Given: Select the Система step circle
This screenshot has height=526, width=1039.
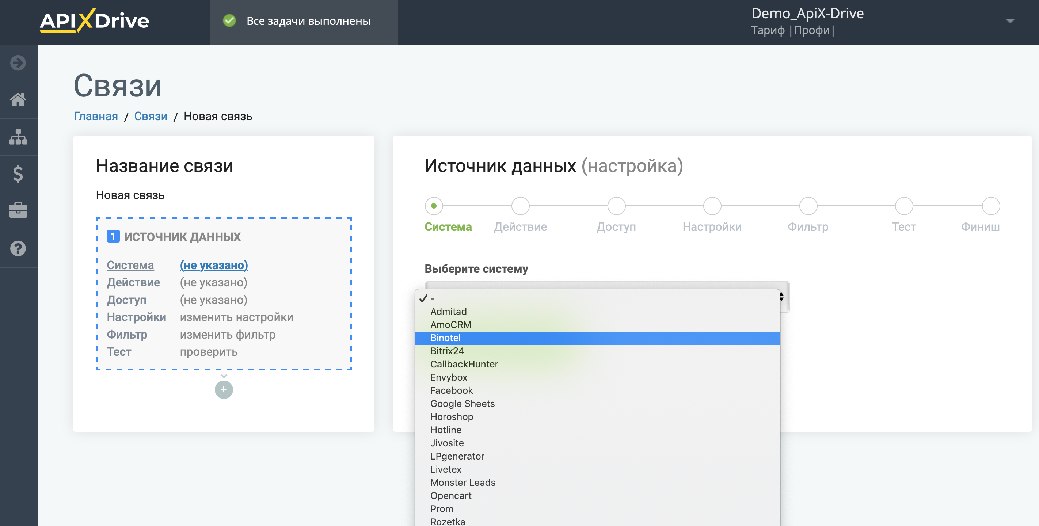Looking at the screenshot, I should [434, 206].
